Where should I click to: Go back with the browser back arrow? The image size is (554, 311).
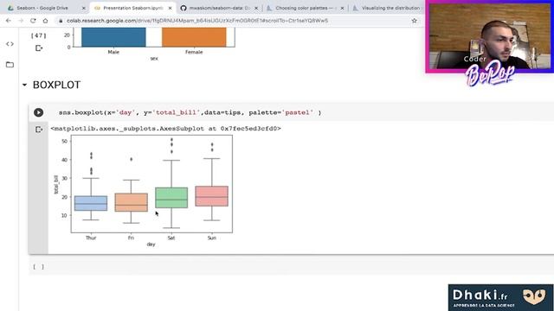[8, 21]
